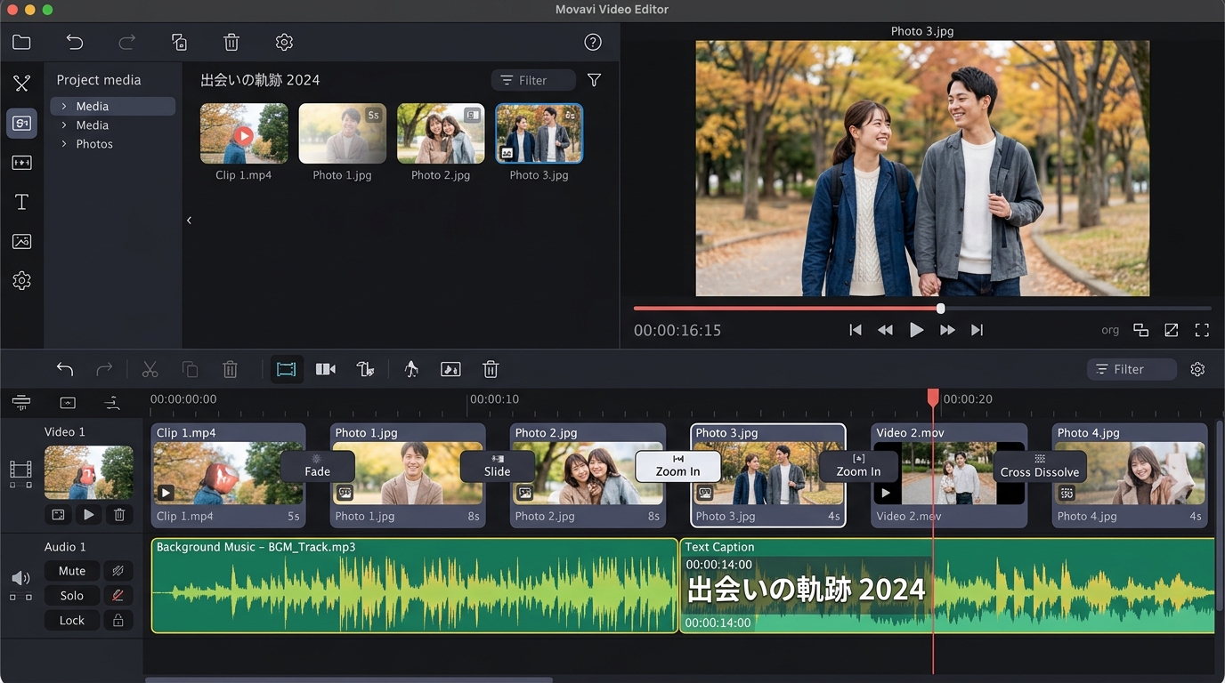1225x683 pixels.
Task: Toggle the crossed-speaker icon beside Mute
Action: pos(117,571)
